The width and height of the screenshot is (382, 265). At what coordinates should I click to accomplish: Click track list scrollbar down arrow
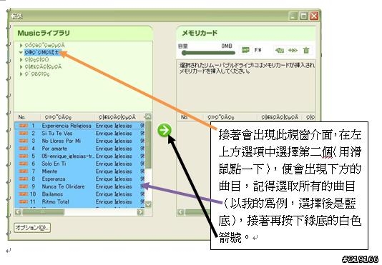click(x=148, y=204)
